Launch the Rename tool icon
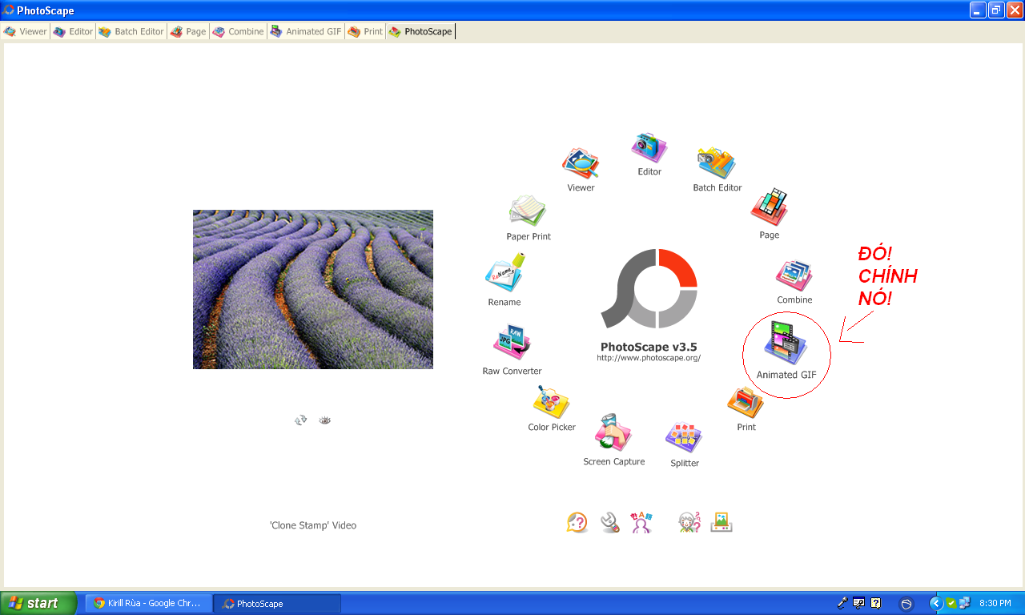Screen dimensions: 1025x615 coord(504,274)
